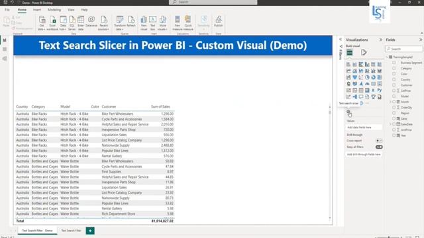The height and width of the screenshot is (238, 424).
Task: Expand the Filters pane
Action: (341, 40)
